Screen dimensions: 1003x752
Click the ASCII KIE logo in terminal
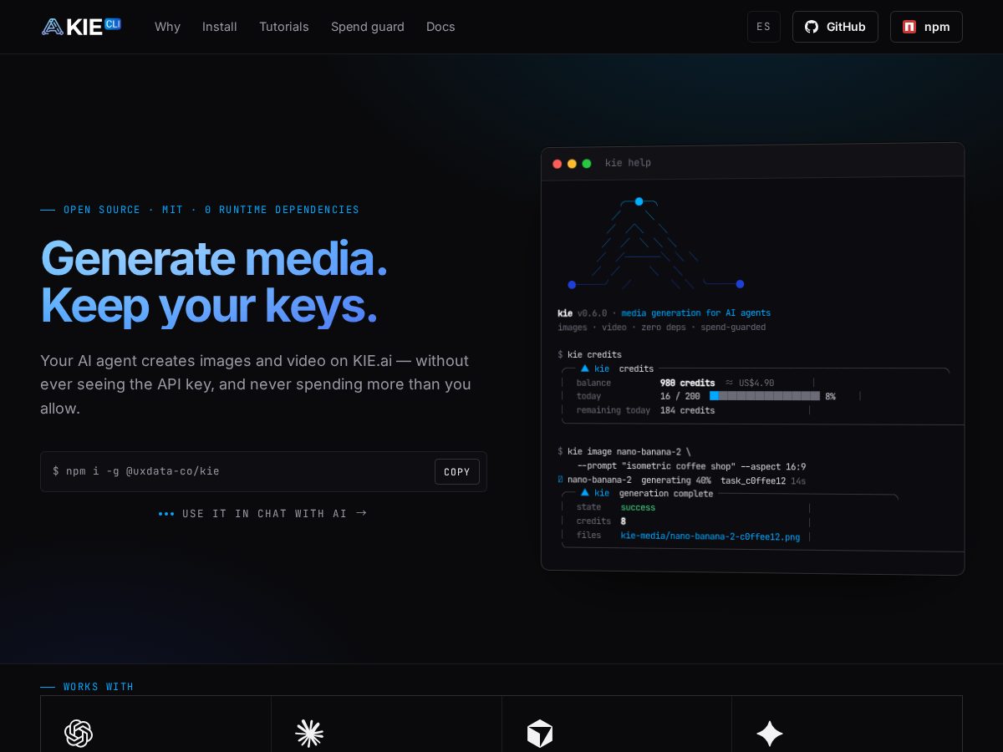[656, 245]
